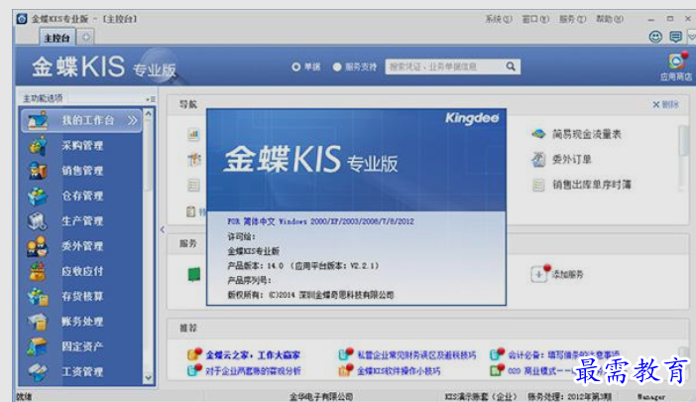This screenshot has height=402, width=696.
Task: Click the search magnifier icon
Action: tap(511, 67)
